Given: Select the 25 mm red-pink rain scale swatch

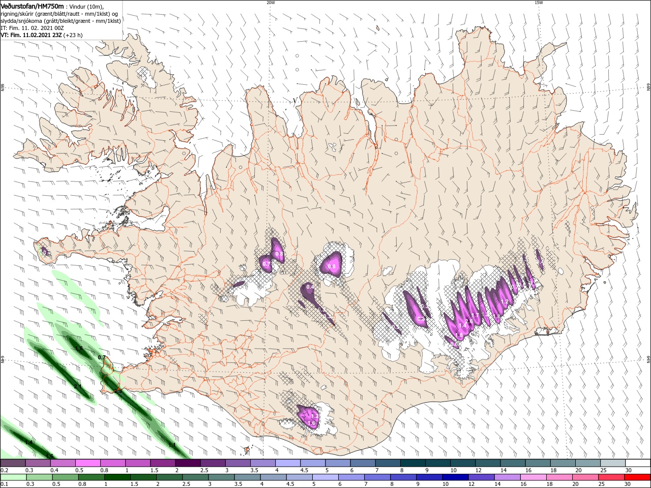Looking at the screenshot, I should click(611, 477).
